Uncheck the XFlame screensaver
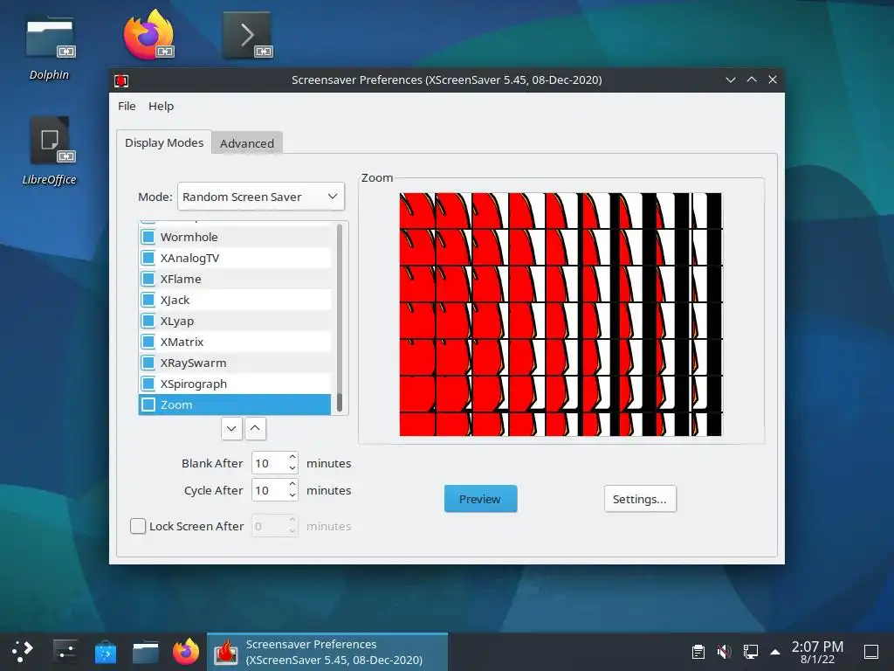894x671 pixels. [148, 279]
